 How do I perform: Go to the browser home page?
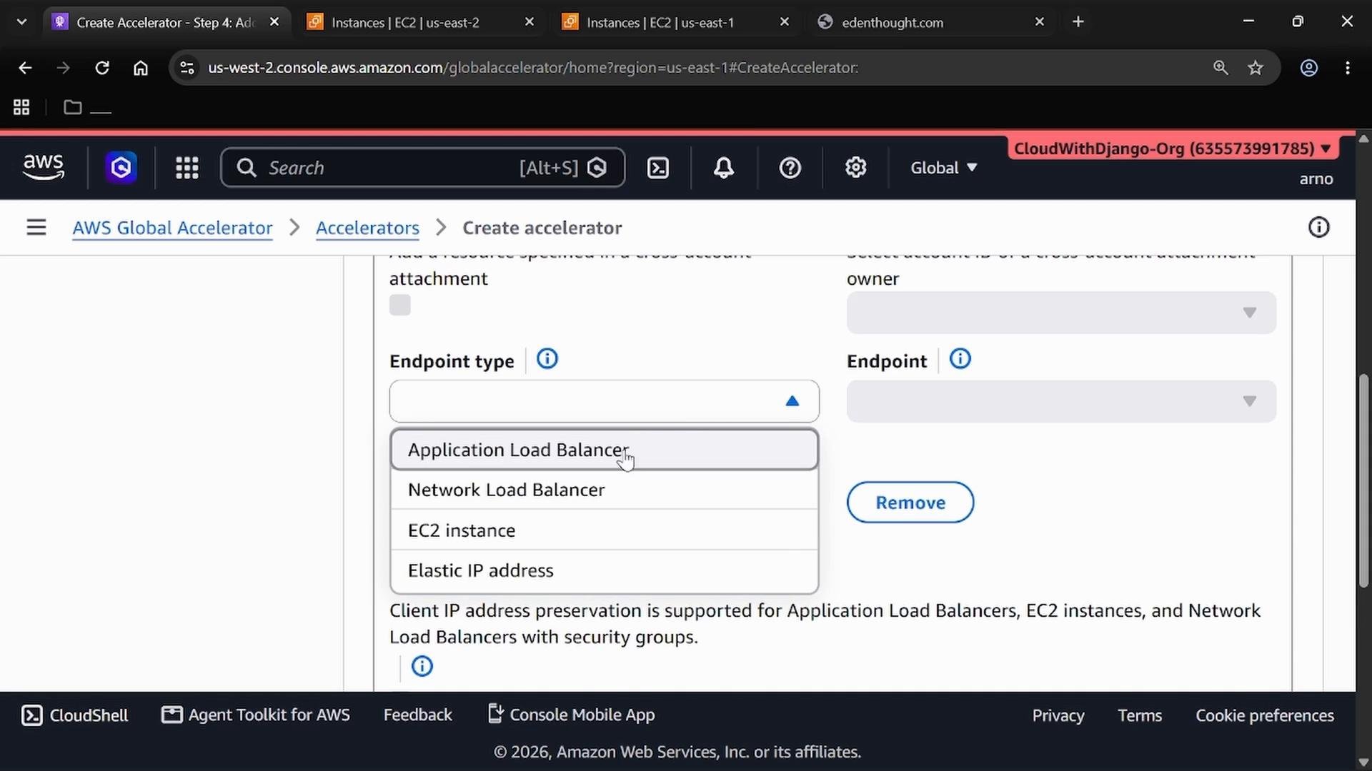click(141, 68)
